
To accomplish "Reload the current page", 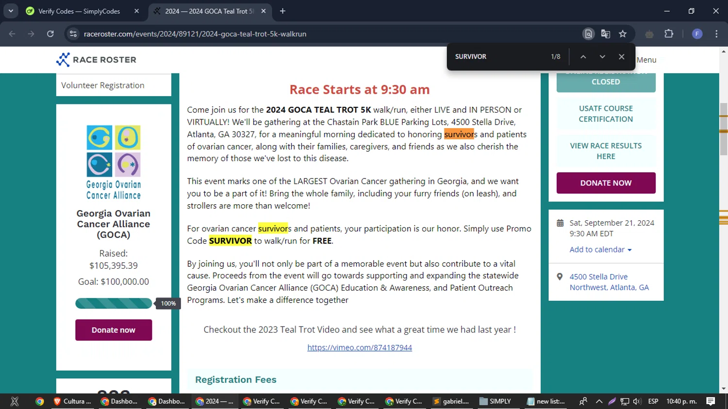I will click(x=50, y=34).
